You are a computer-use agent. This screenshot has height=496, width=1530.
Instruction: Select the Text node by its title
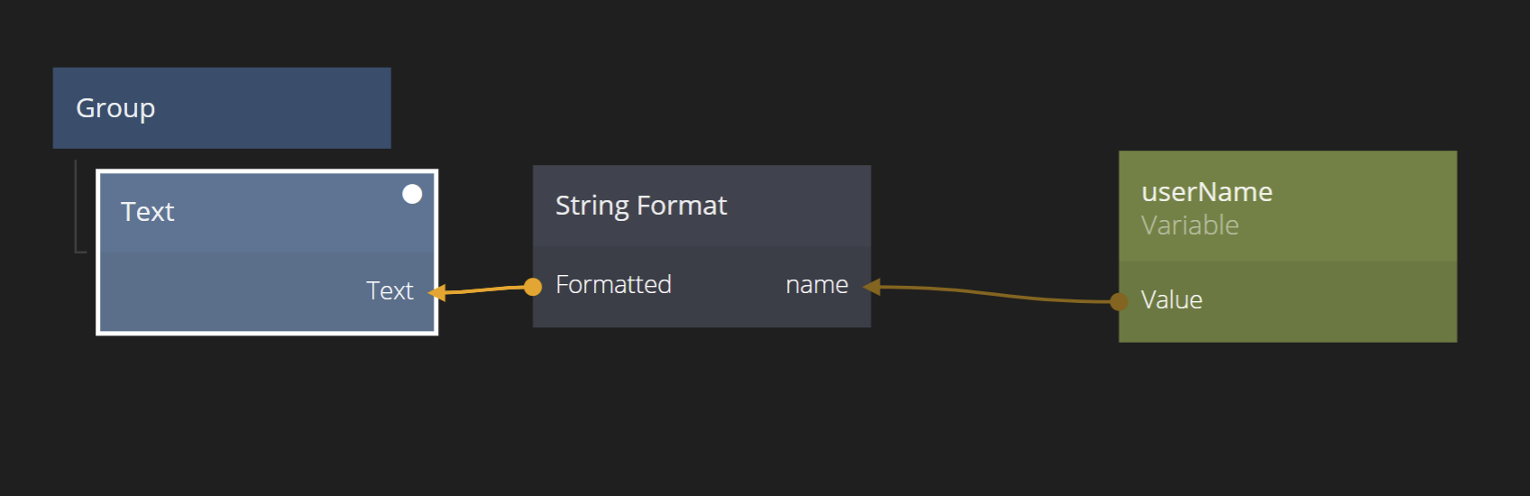[148, 212]
